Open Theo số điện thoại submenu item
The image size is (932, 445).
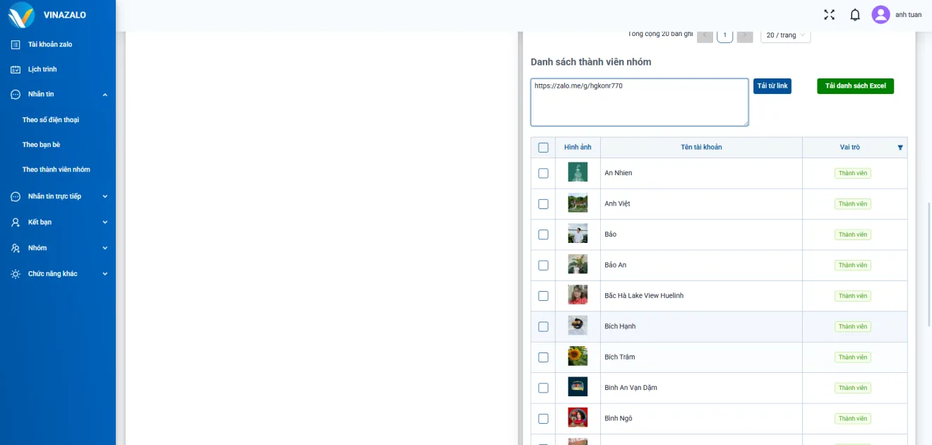coord(51,120)
